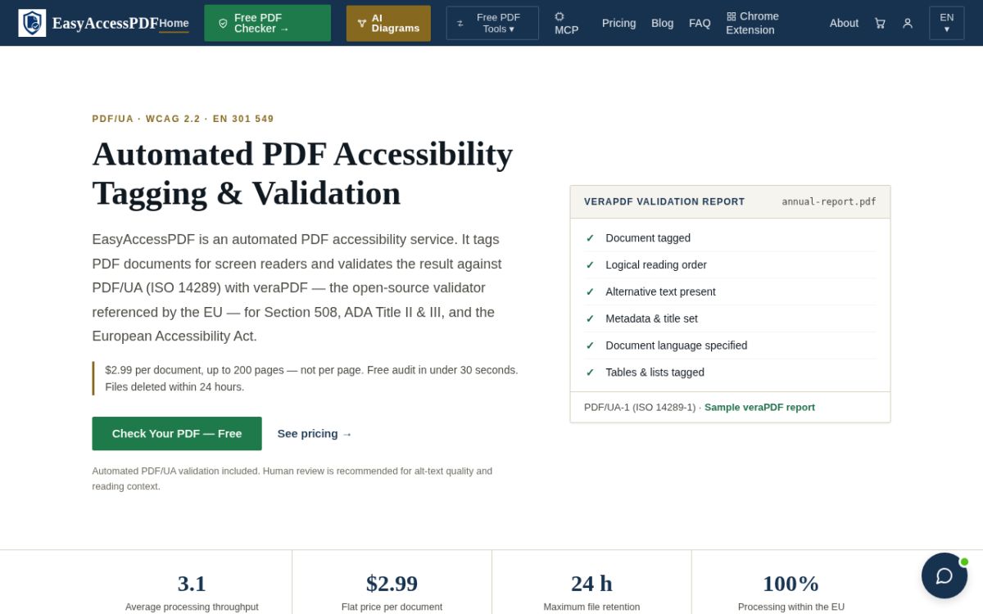
Task: Click the Document language specified text
Action: 677,345
